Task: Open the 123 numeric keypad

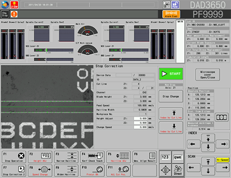Action: pyautogui.click(x=165, y=157)
